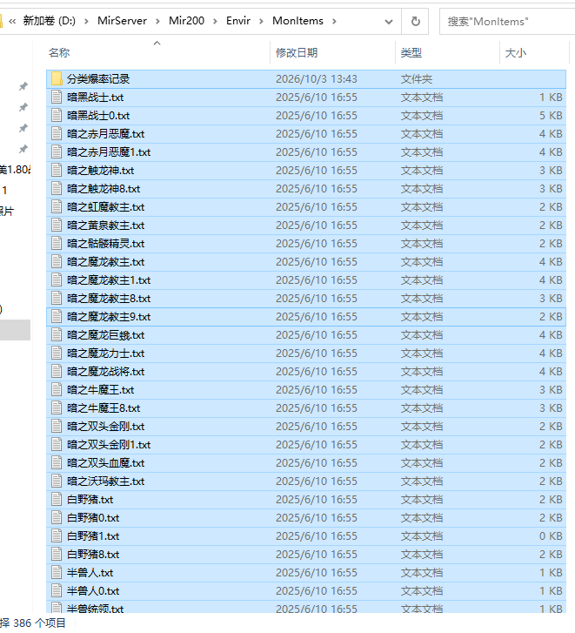Click the 暗之双头金刚.txt file icon
Image resolution: width=575 pixels, height=633 pixels.
pos(57,427)
